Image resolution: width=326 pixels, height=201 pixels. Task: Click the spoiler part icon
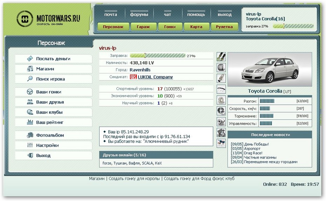point(221,89)
